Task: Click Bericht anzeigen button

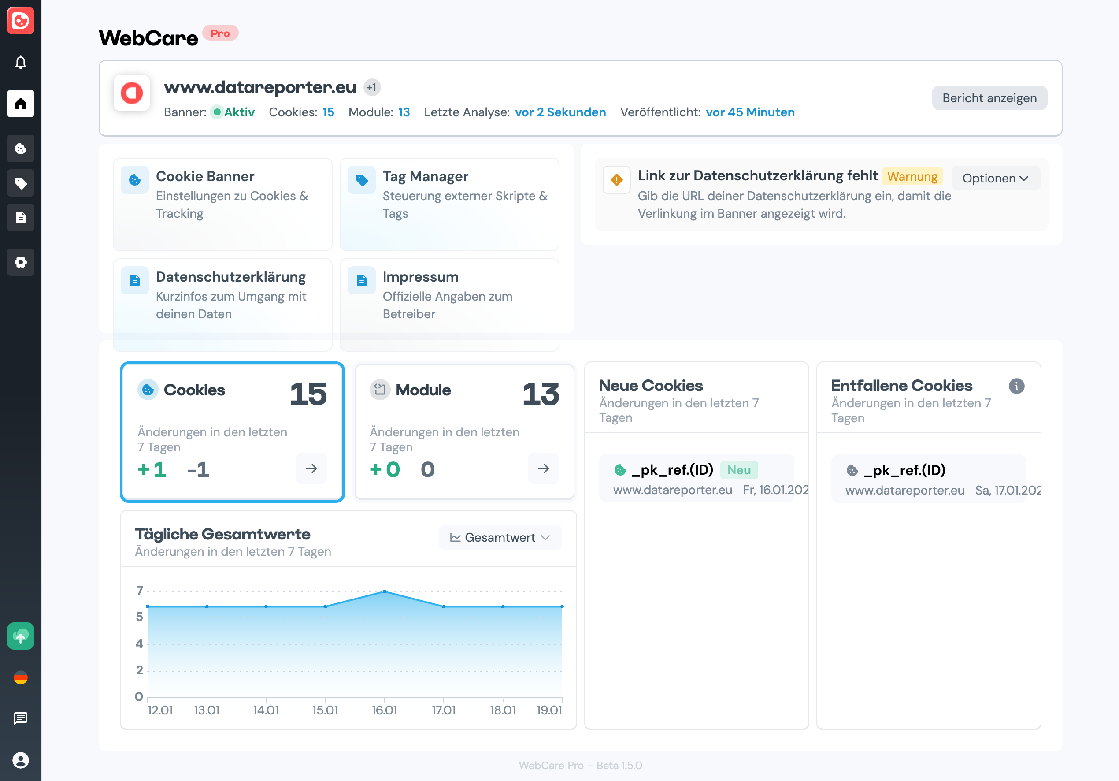Action: pos(989,98)
